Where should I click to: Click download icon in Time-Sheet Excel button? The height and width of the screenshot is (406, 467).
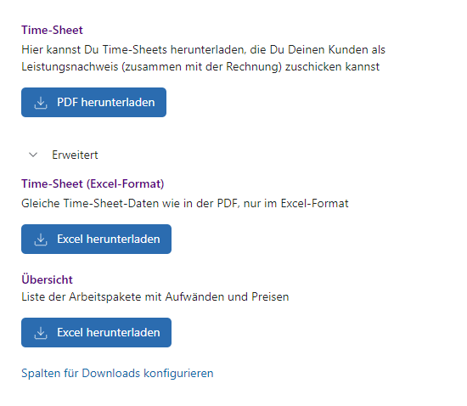click(x=41, y=240)
